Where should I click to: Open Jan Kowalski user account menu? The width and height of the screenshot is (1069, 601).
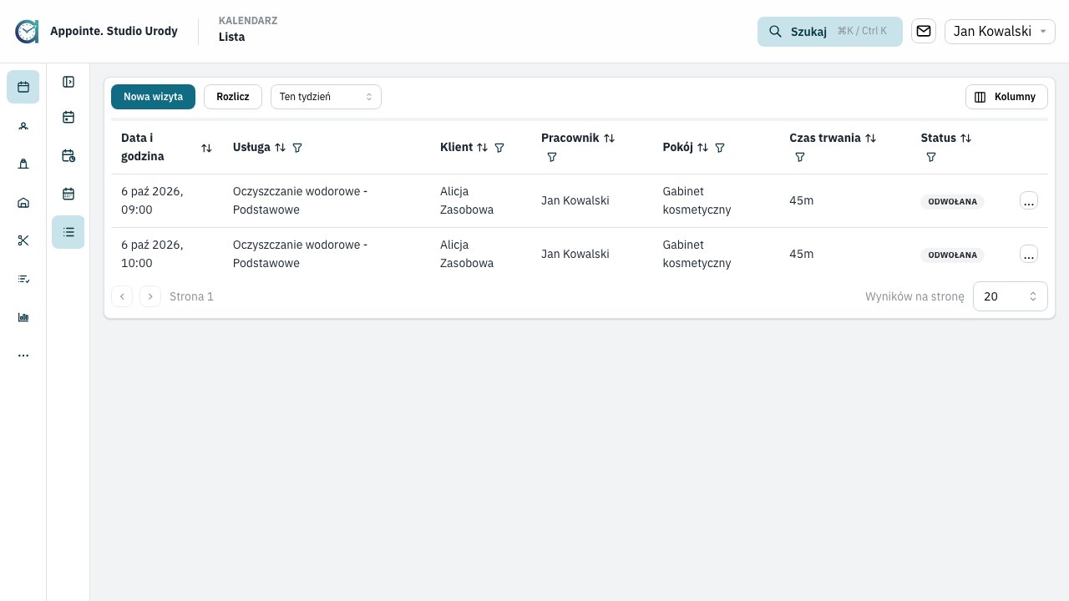[x=1001, y=32]
